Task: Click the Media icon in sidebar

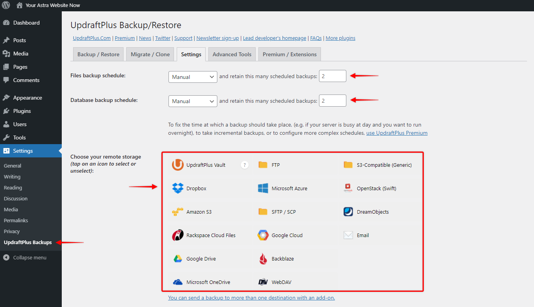Action: click(6, 54)
